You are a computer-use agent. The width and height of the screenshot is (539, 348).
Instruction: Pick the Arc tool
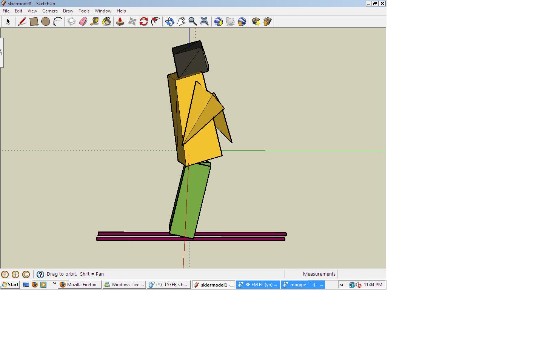coord(57,21)
